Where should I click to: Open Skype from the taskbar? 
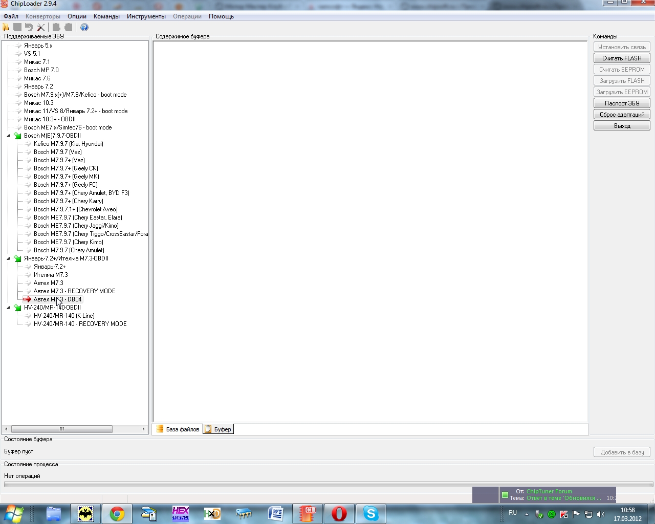coord(371,514)
